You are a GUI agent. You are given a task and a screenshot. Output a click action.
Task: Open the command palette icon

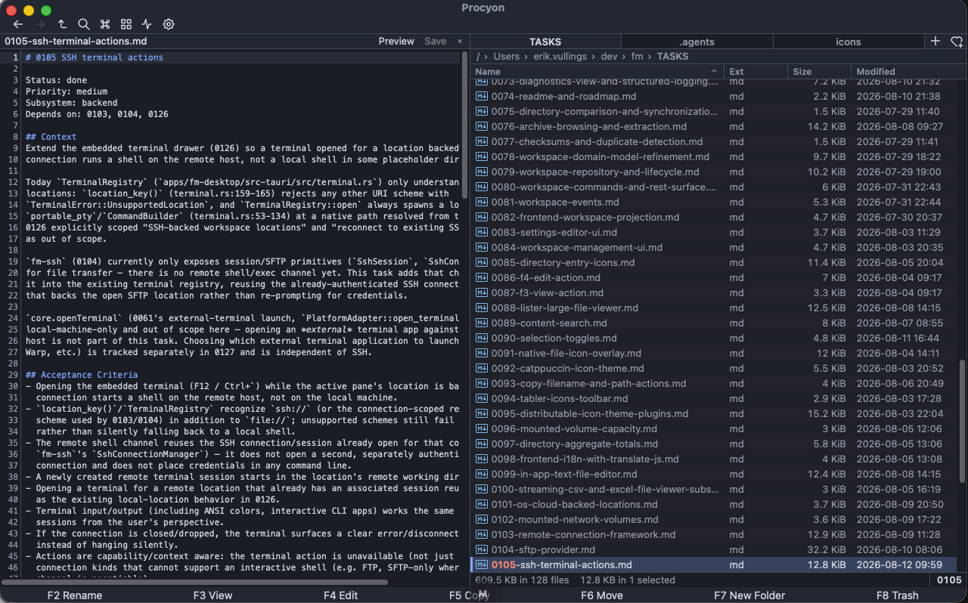pos(105,24)
